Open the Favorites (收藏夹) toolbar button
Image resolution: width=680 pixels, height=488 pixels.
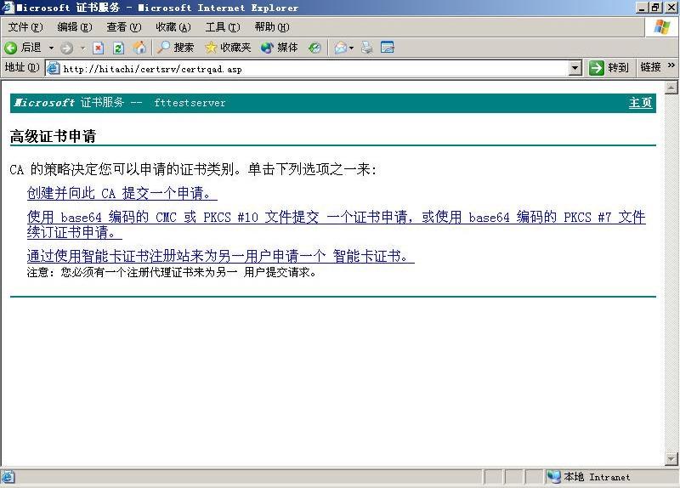[228, 48]
